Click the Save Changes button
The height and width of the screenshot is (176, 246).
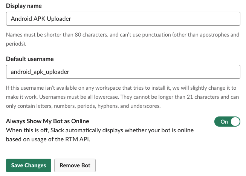tap(29, 165)
